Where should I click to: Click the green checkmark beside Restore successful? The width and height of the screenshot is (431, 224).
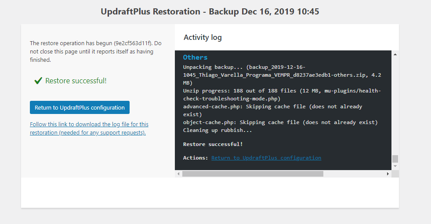(38, 81)
